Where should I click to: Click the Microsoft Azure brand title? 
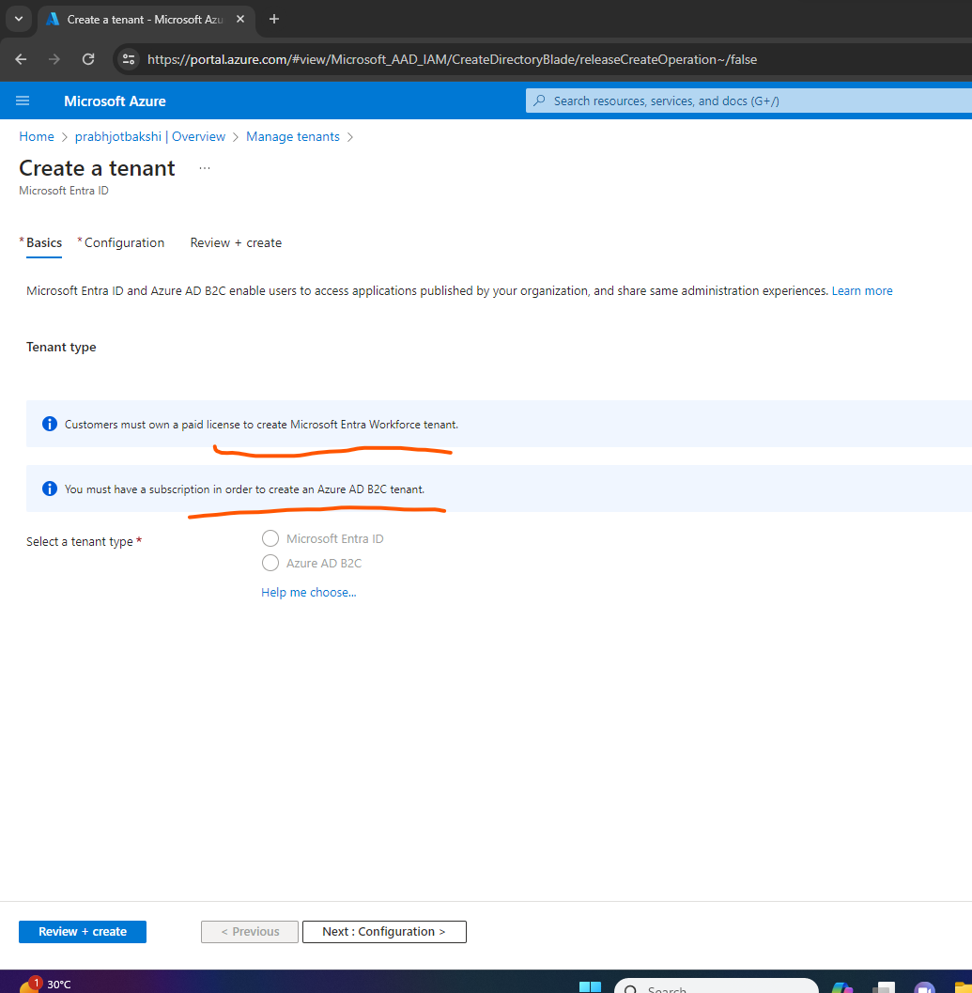click(x=115, y=101)
